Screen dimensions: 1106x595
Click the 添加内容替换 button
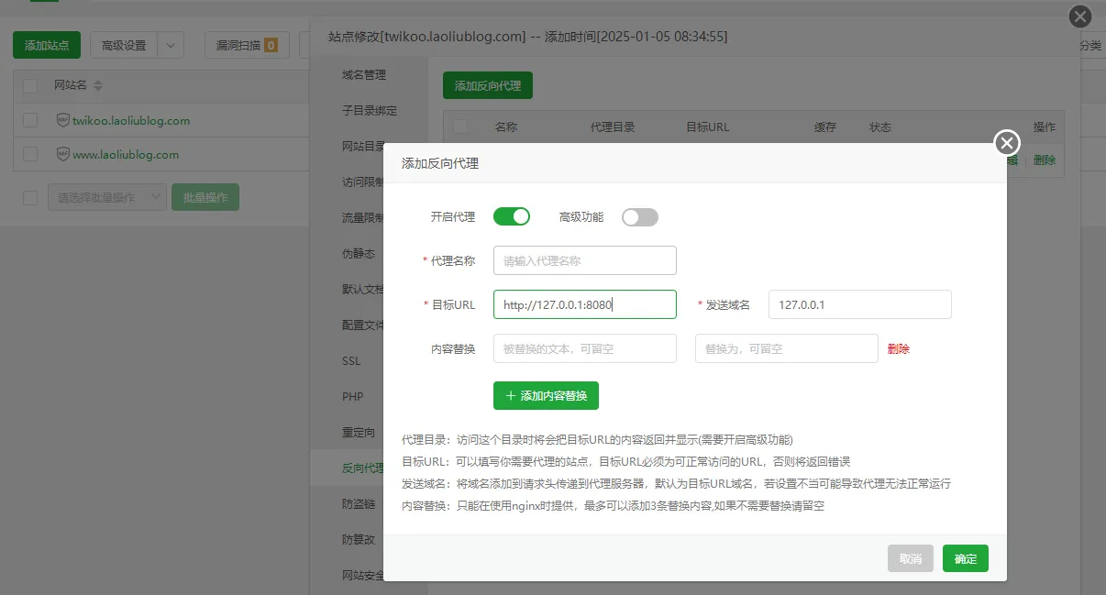pyautogui.click(x=546, y=395)
